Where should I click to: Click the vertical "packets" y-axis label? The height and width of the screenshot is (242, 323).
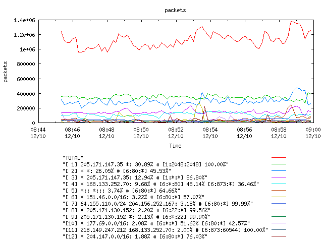point(6,72)
